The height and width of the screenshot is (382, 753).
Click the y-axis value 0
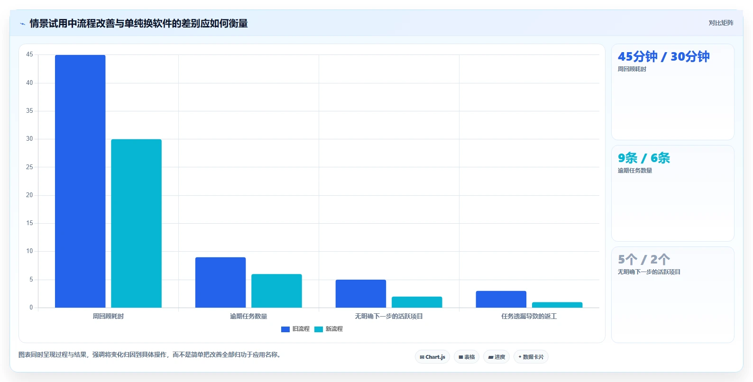[31, 308]
